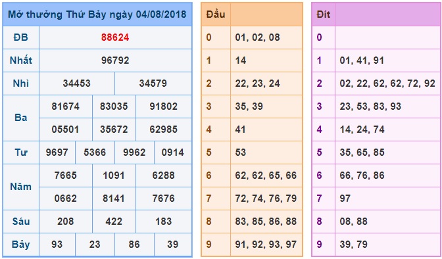Select Ba prize number 81674
Image resolution: width=442 pixels, height=259 pixels.
[x=65, y=106]
